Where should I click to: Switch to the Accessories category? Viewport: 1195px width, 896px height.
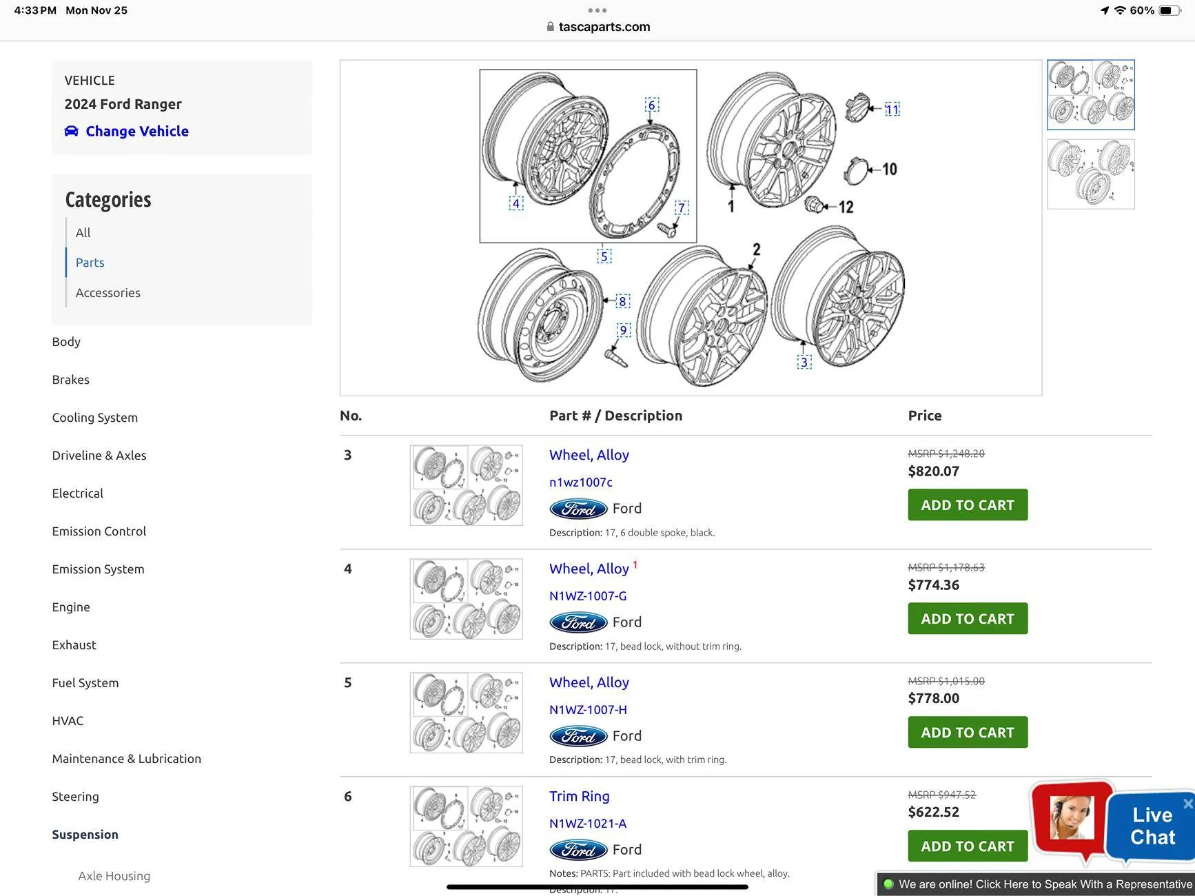point(108,293)
